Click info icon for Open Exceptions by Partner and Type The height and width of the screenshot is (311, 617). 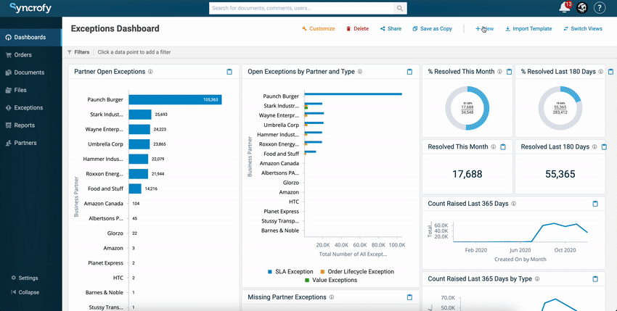[x=360, y=72]
